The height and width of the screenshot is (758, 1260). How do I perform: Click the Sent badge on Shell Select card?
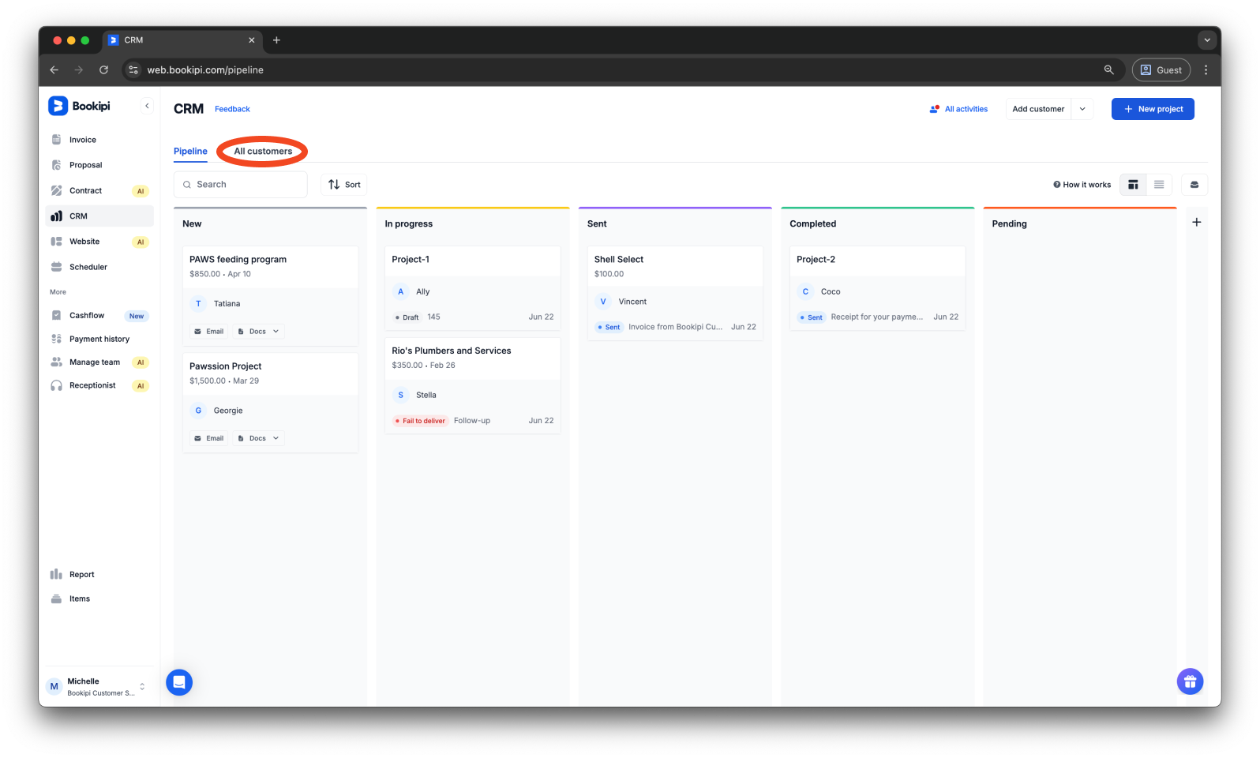[609, 327]
